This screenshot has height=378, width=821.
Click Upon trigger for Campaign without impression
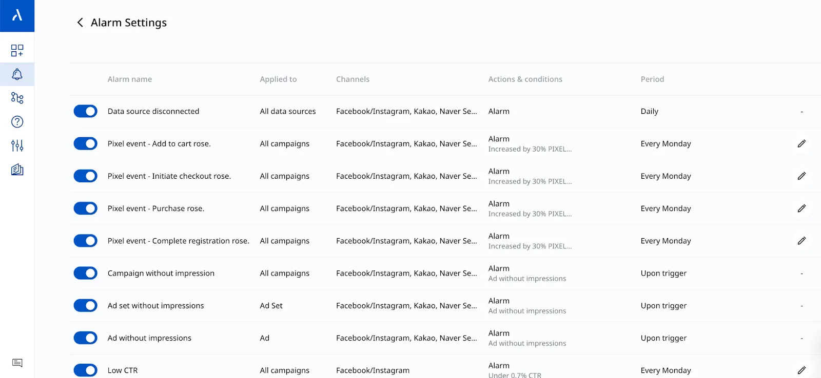pyautogui.click(x=663, y=273)
